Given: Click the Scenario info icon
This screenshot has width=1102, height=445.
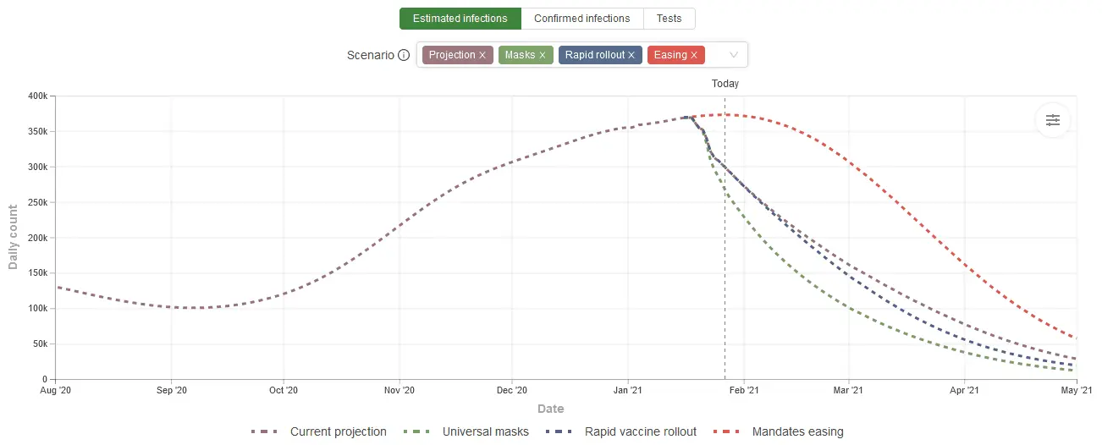Looking at the screenshot, I should 404,55.
